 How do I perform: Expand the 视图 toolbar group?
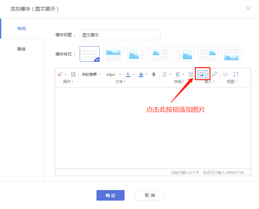point(232,82)
